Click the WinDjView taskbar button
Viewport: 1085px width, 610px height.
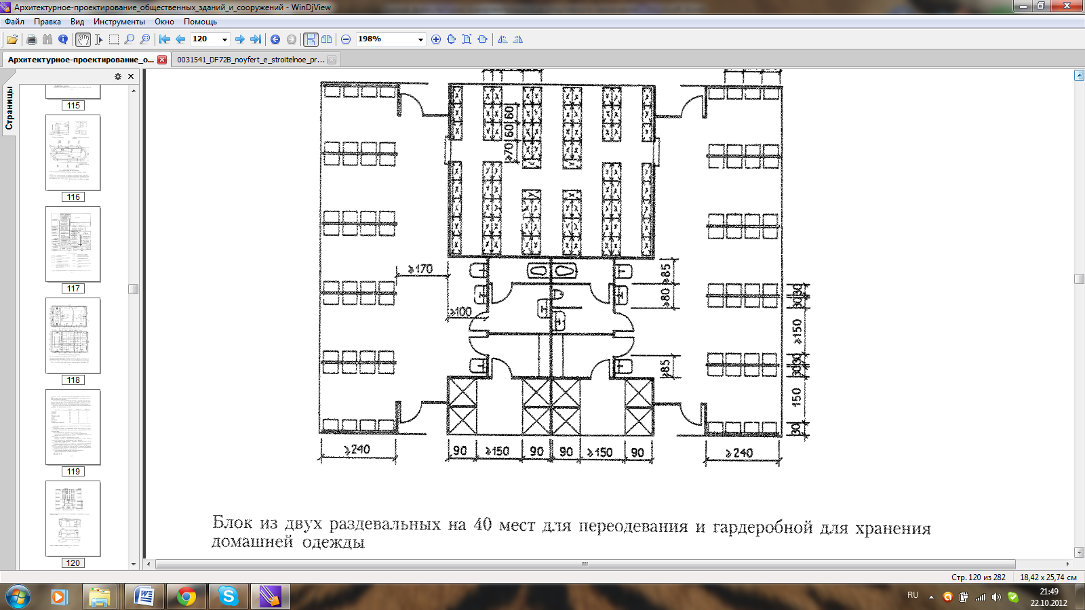[270, 597]
